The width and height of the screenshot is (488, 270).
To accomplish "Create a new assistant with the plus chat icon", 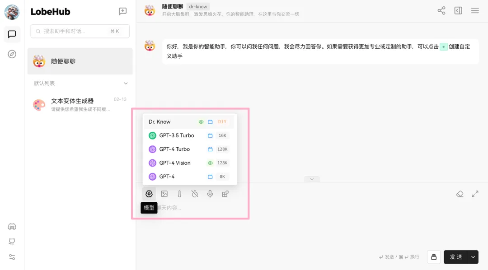I will tap(122, 11).
